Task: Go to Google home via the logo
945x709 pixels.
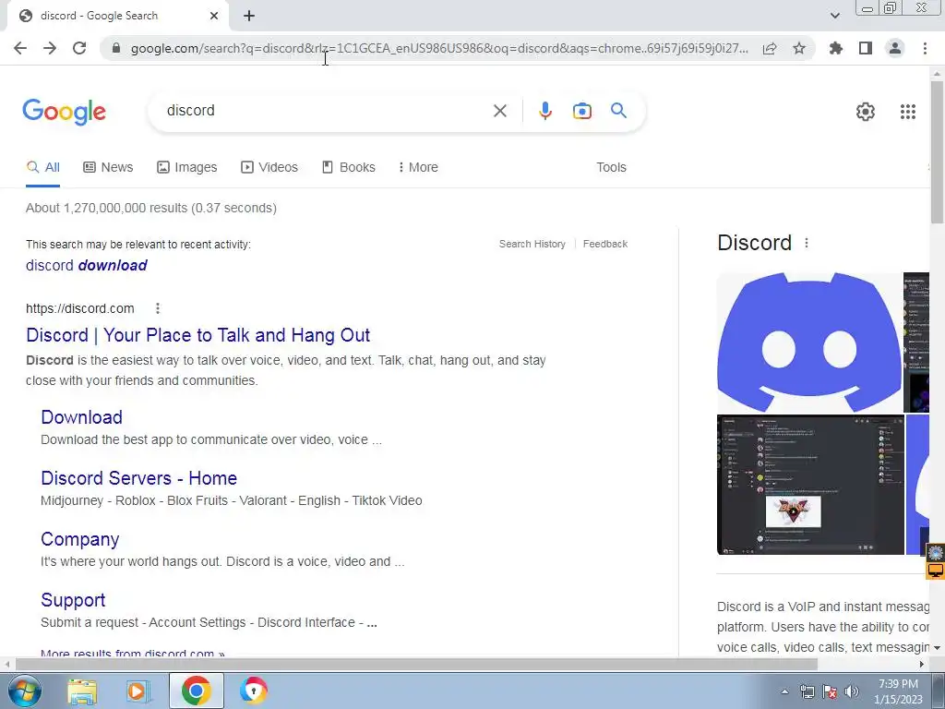Action: (x=64, y=112)
